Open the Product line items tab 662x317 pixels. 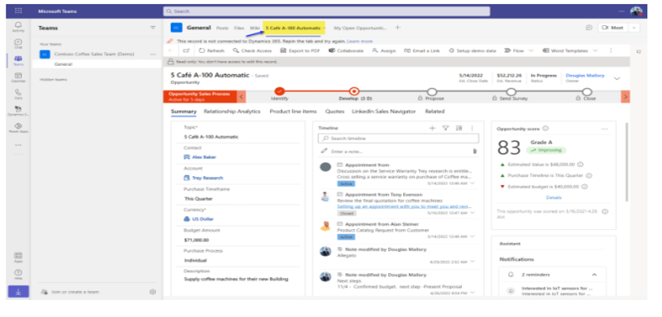[x=293, y=111]
